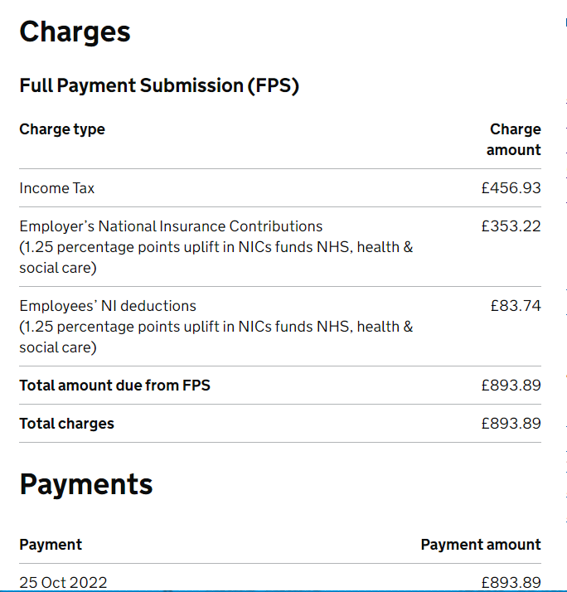Screen dimensions: 567x592
Task: Click the Payment column header
Action: (51, 545)
